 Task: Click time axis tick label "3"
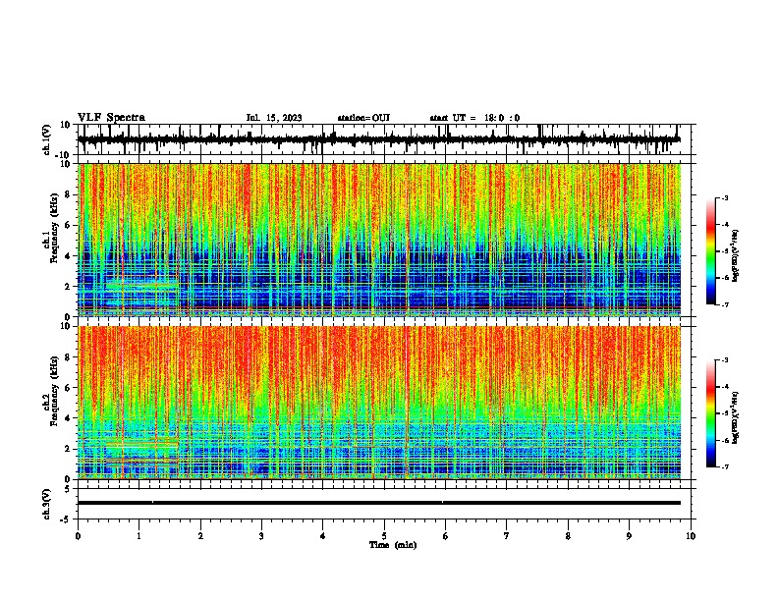[261, 536]
